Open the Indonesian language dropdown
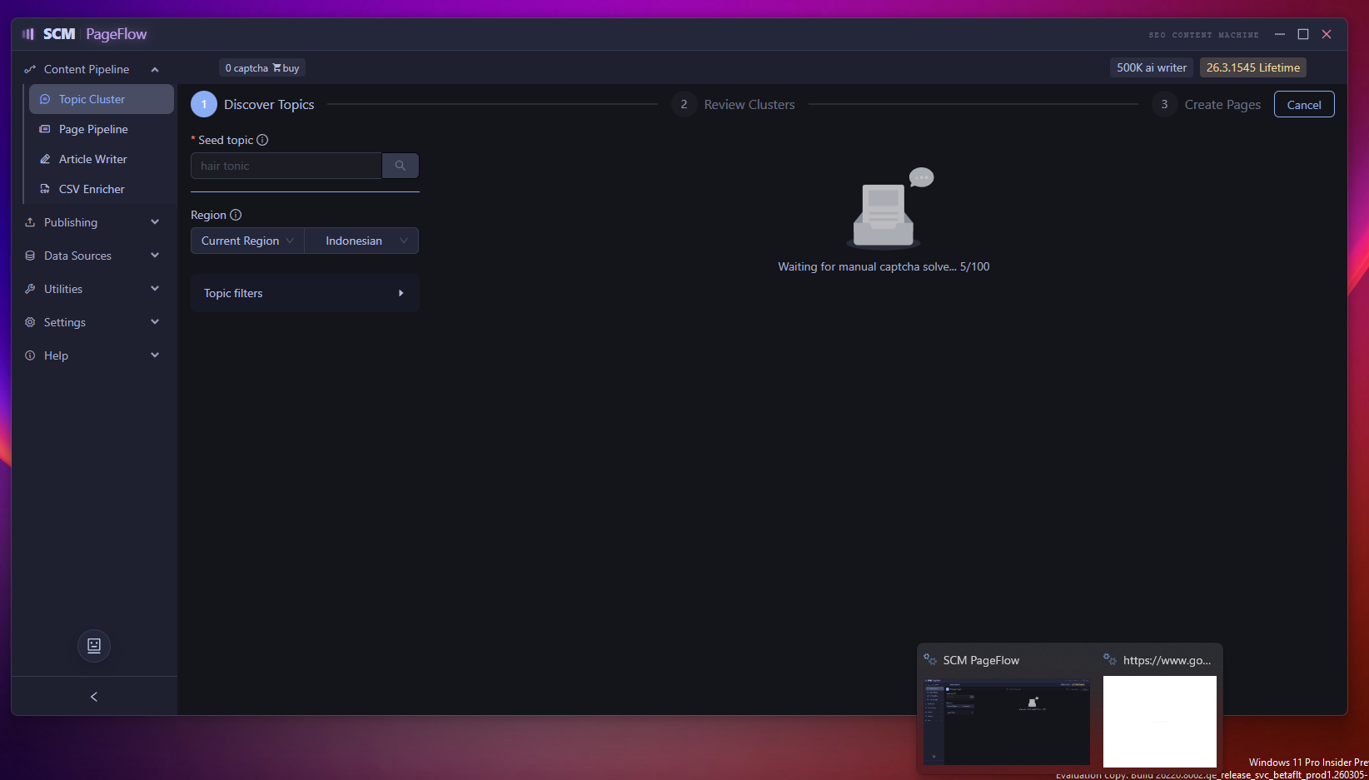Image resolution: width=1369 pixels, height=780 pixels. (362, 241)
